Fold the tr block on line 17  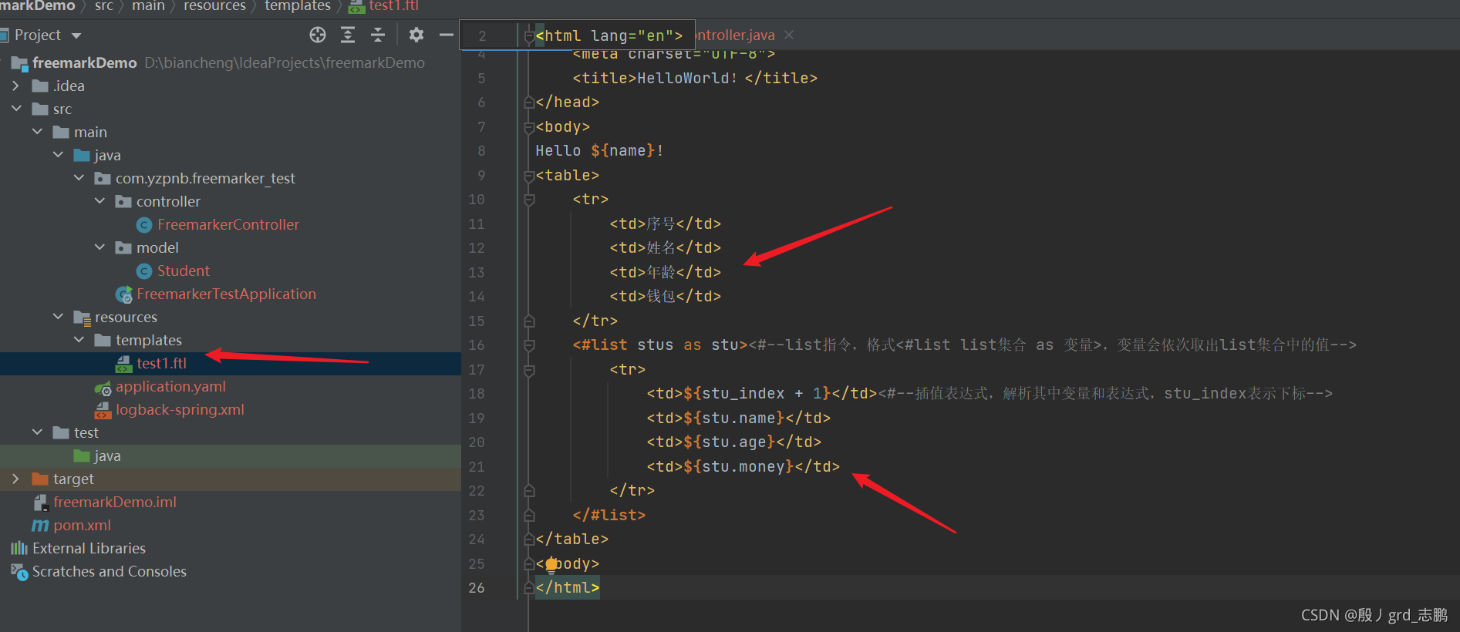click(x=529, y=370)
